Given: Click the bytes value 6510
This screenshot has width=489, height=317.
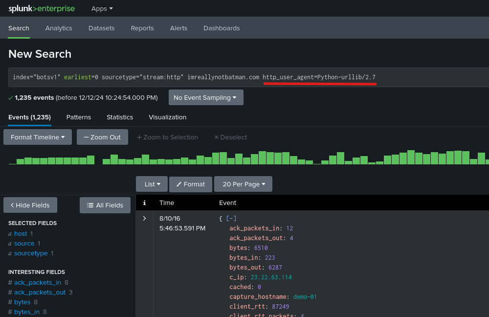Looking at the screenshot, I should [x=261, y=248].
